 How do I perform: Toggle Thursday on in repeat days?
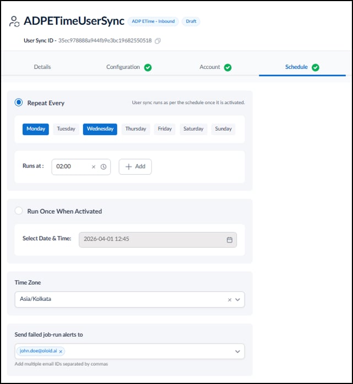coord(135,129)
